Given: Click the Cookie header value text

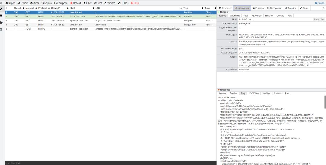Looking at the screenshot, I should click(282, 61).
